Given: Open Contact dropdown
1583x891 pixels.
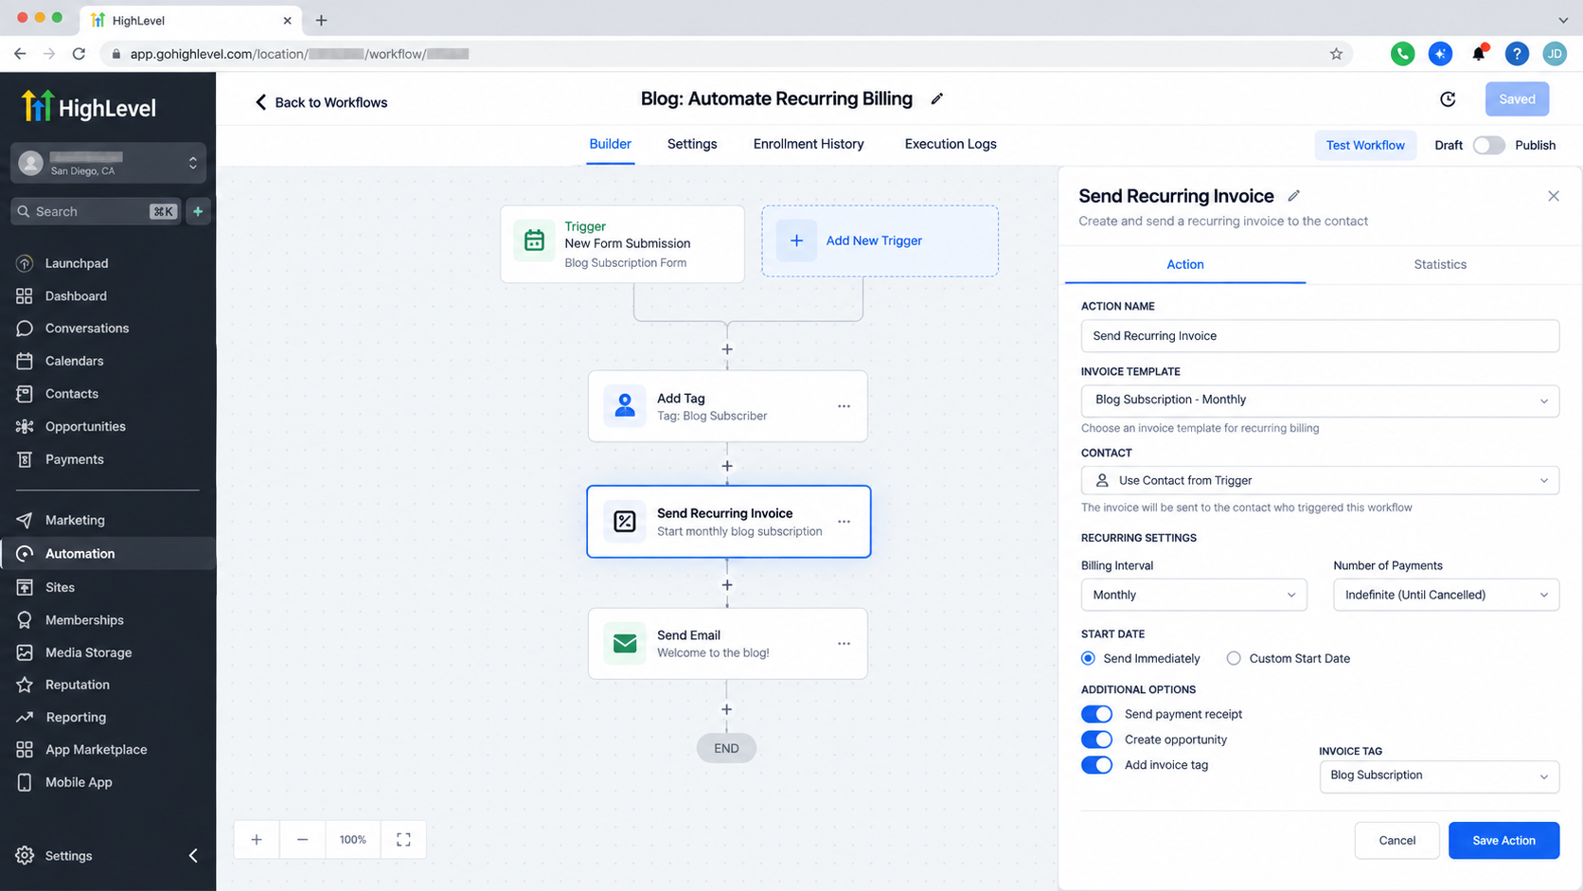Looking at the screenshot, I should 1320,481.
